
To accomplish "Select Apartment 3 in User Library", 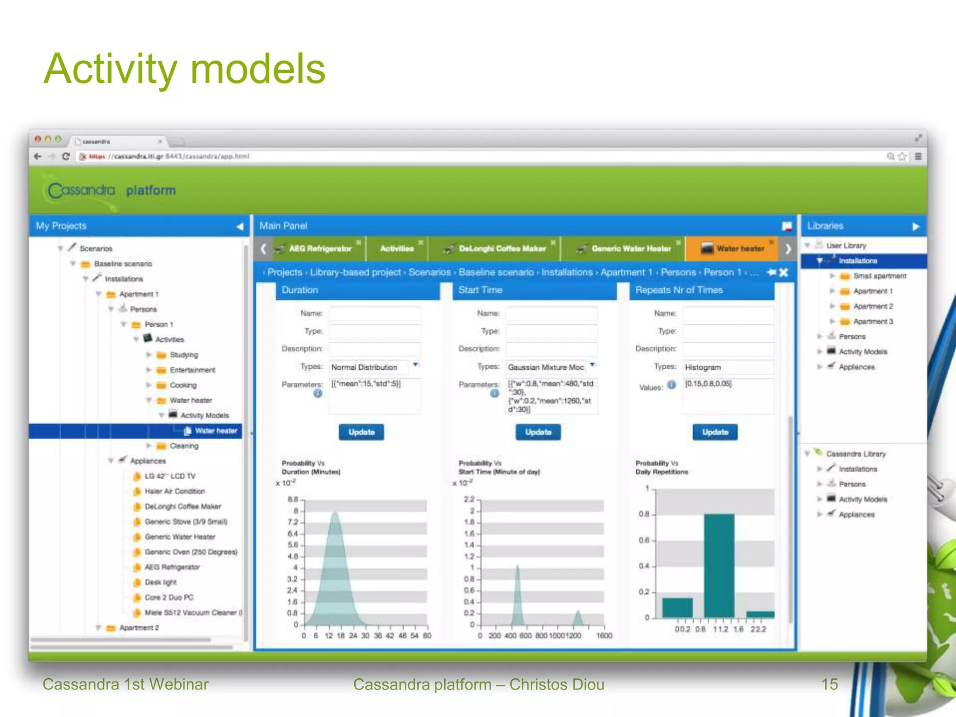I will point(873,322).
